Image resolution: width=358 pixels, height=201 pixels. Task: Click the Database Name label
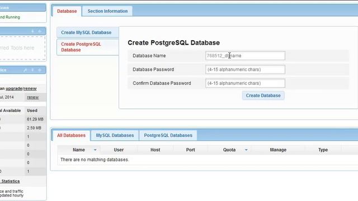pos(149,56)
